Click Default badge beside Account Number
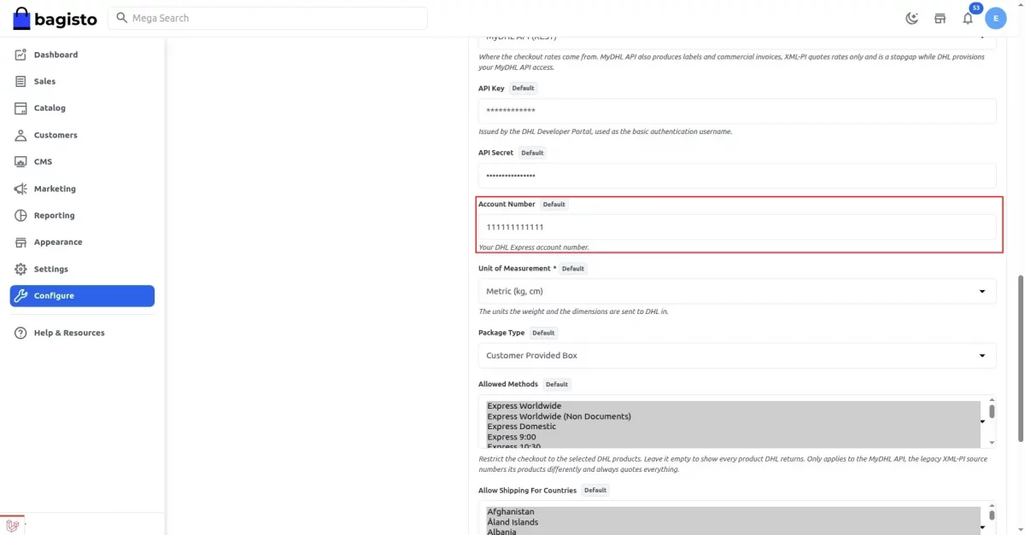This screenshot has height=535, width=1025. (x=554, y=205)
